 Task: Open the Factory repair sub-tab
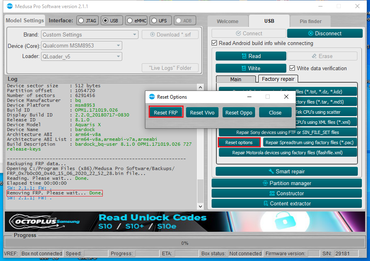[278, 79]
